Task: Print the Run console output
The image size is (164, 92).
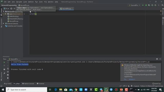Action: [x=8, y=75]
